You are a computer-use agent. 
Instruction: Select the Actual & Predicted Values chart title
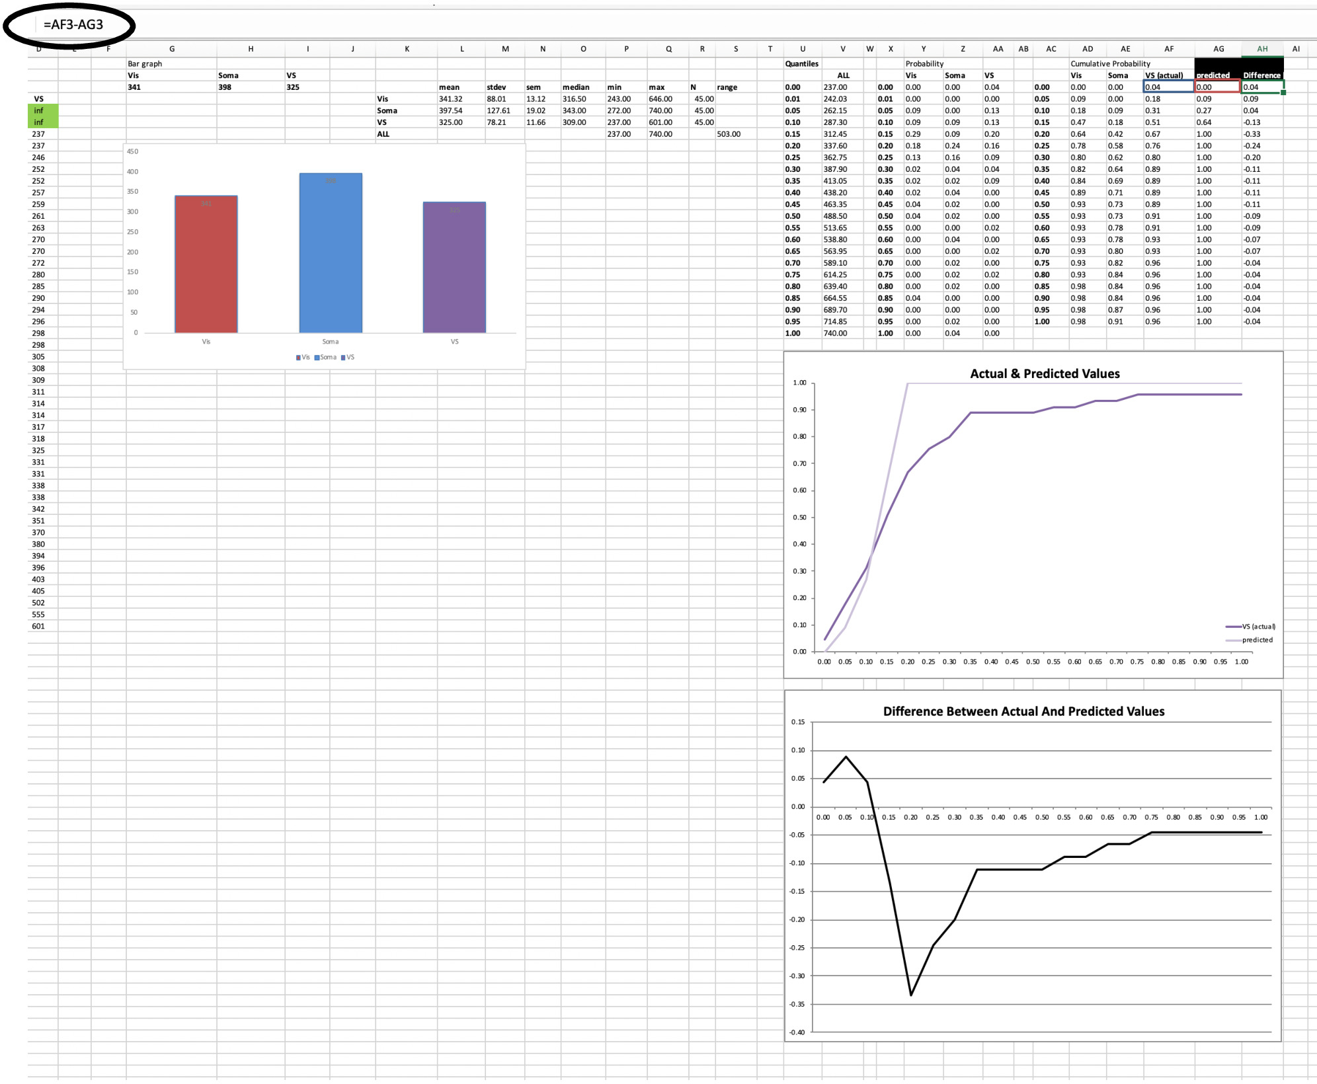[1045, 373]
